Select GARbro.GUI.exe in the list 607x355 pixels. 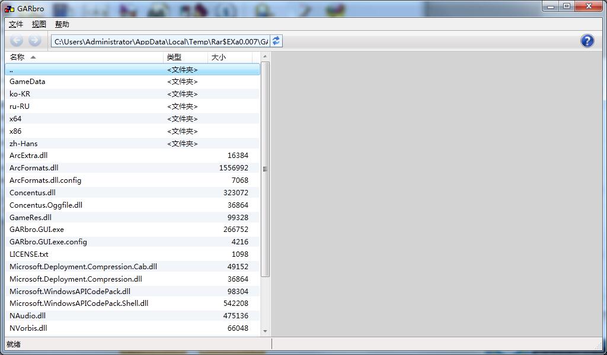point(37,230)
